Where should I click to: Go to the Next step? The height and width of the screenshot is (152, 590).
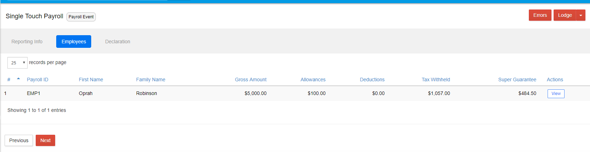(45, 140)
